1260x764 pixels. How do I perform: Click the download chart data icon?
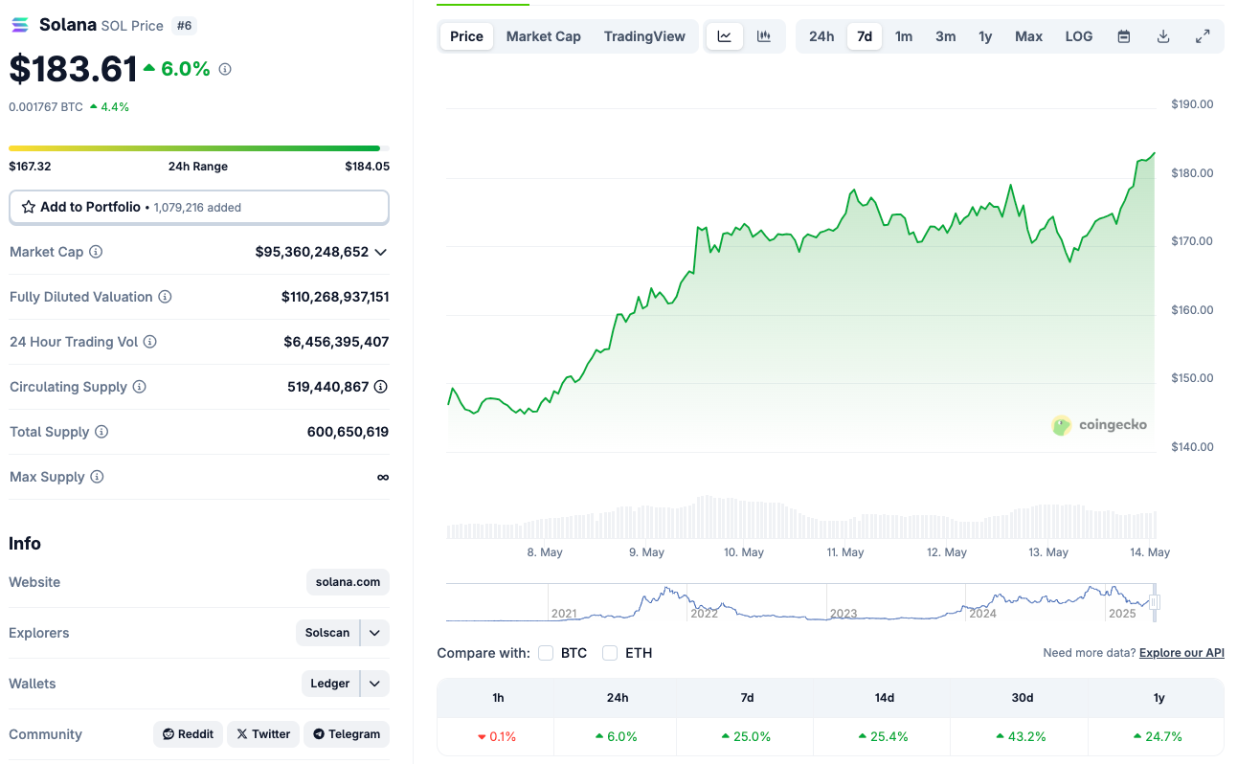point(1163,36)
